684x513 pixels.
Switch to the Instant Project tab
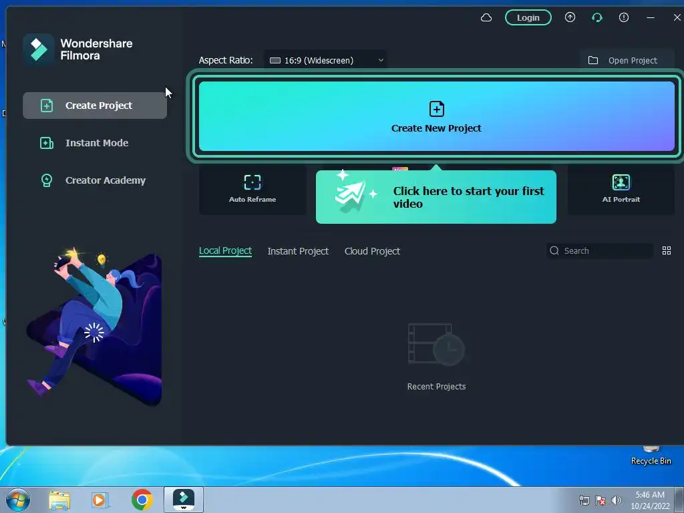click(298, 251)
